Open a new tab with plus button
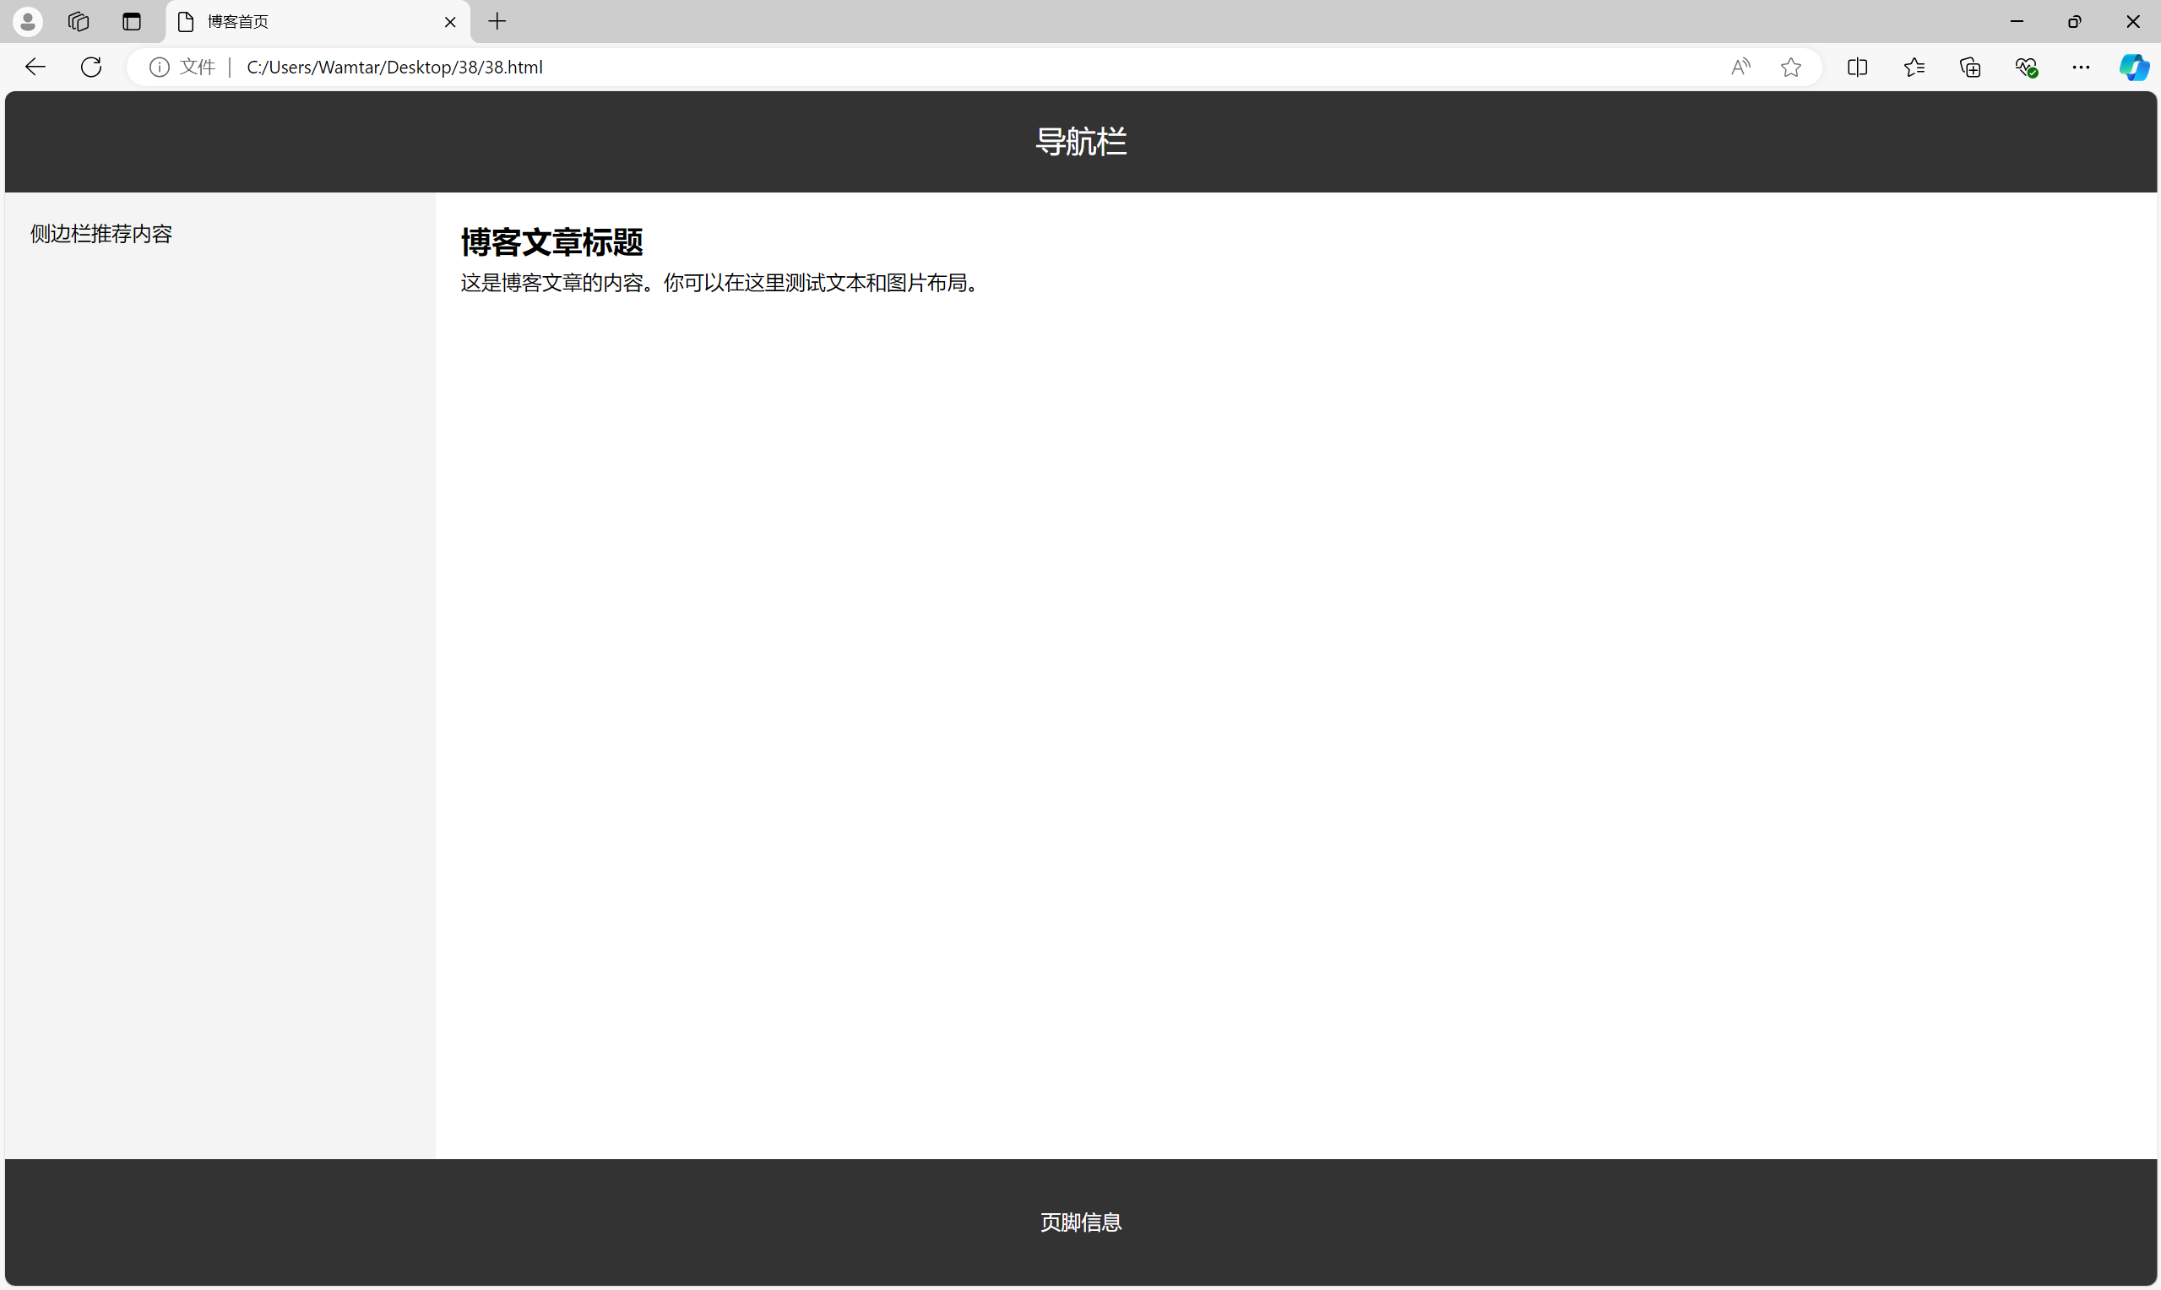Viewport: 2161px width, 1290px height. click(497, 22)
